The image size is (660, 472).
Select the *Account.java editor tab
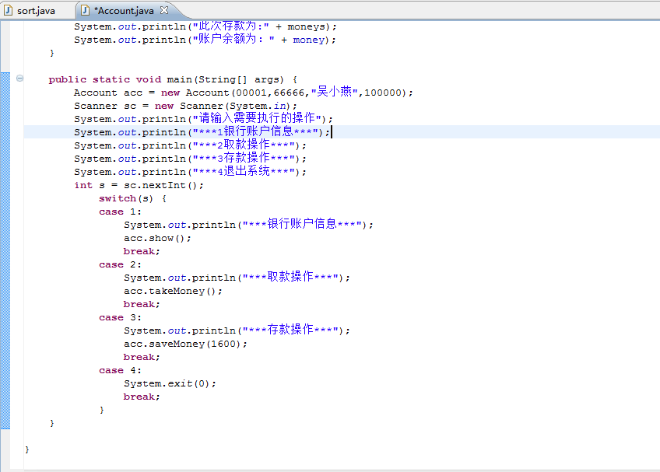point(125,11)
